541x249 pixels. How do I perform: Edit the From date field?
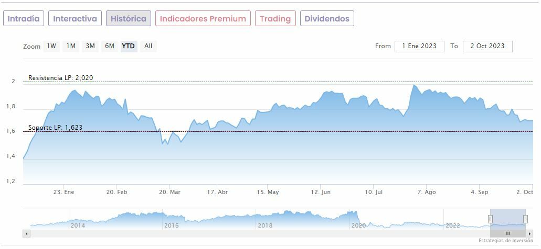point(419,46)
